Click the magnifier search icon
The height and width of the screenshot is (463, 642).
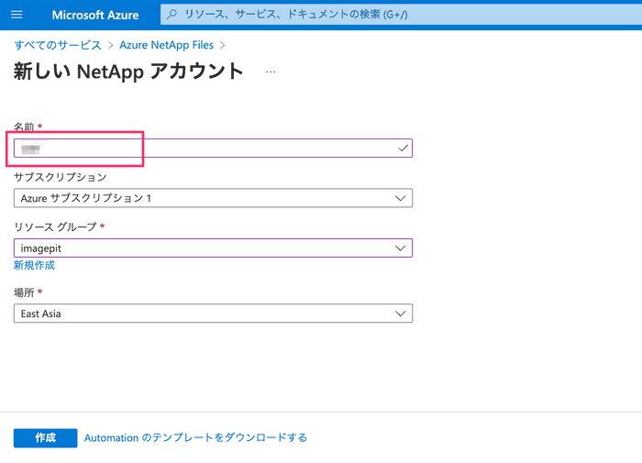point(172,15)
